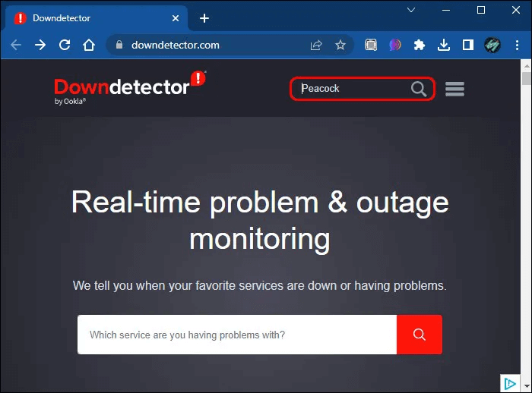Open the purple swirl extension icon
Viewport: 532px width, 393px height.
pyautogui.click(x=395, y=45)
